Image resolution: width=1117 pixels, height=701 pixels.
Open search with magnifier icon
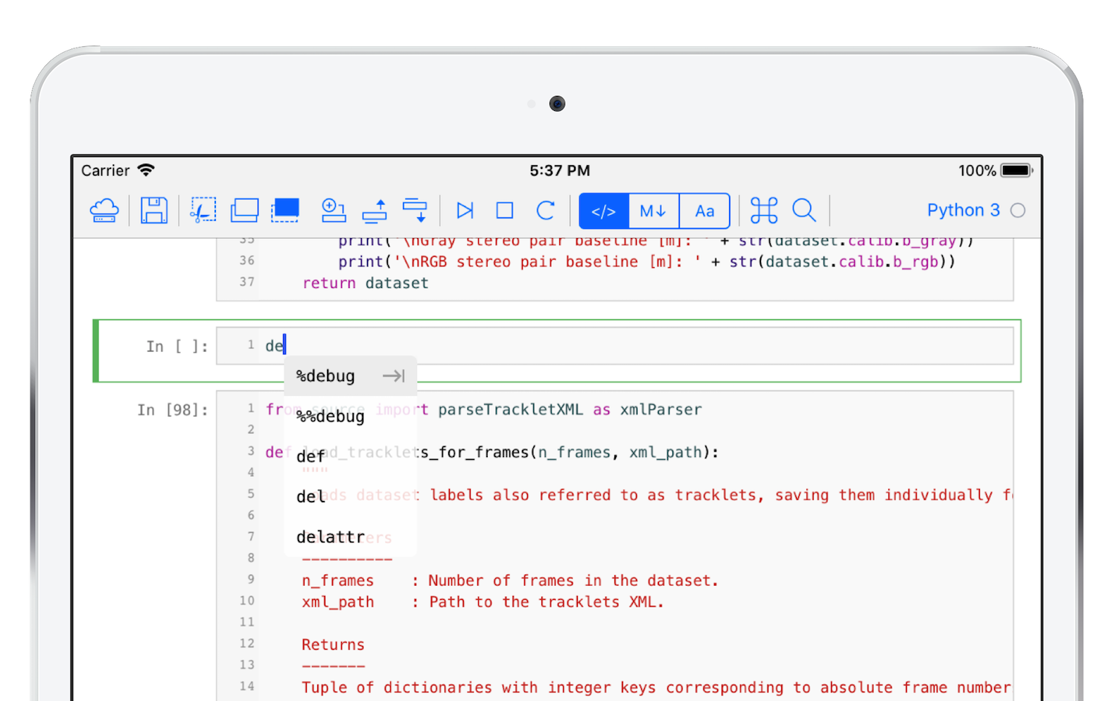click(804, 211)
